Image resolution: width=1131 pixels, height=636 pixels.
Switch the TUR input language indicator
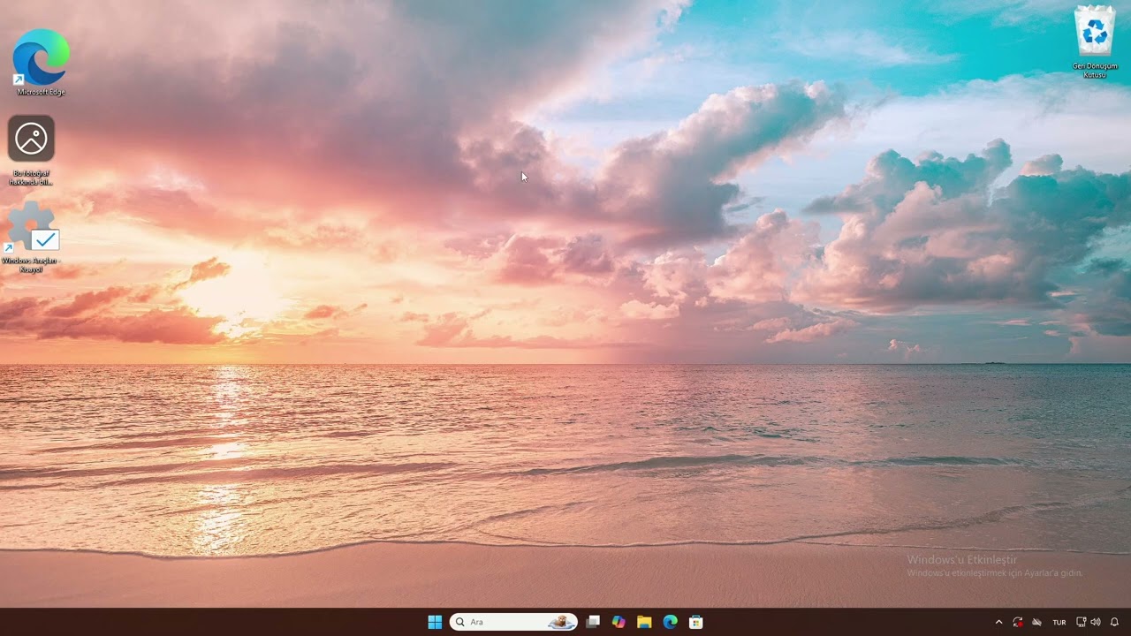[x=1059, y=623]
